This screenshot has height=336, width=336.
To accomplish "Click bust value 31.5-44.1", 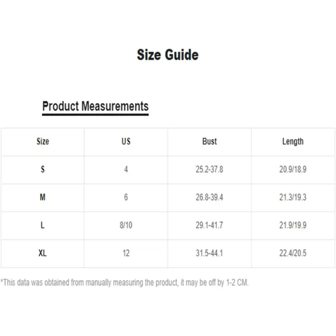I will tap(209, 253).
